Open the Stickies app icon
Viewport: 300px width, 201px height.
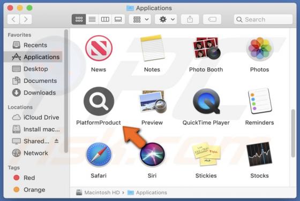(206, 154)
